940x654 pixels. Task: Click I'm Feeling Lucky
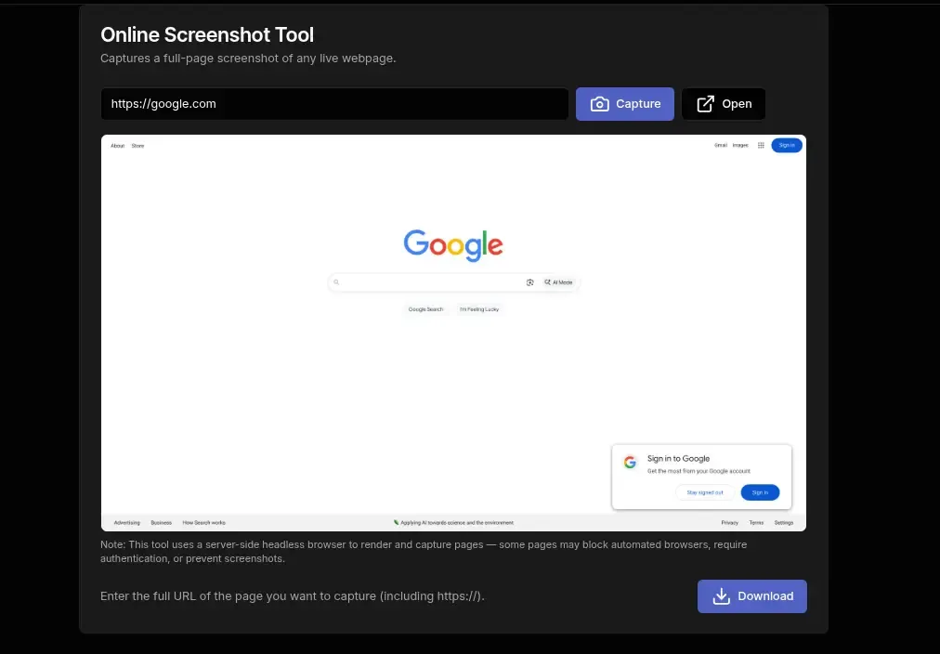481,308
